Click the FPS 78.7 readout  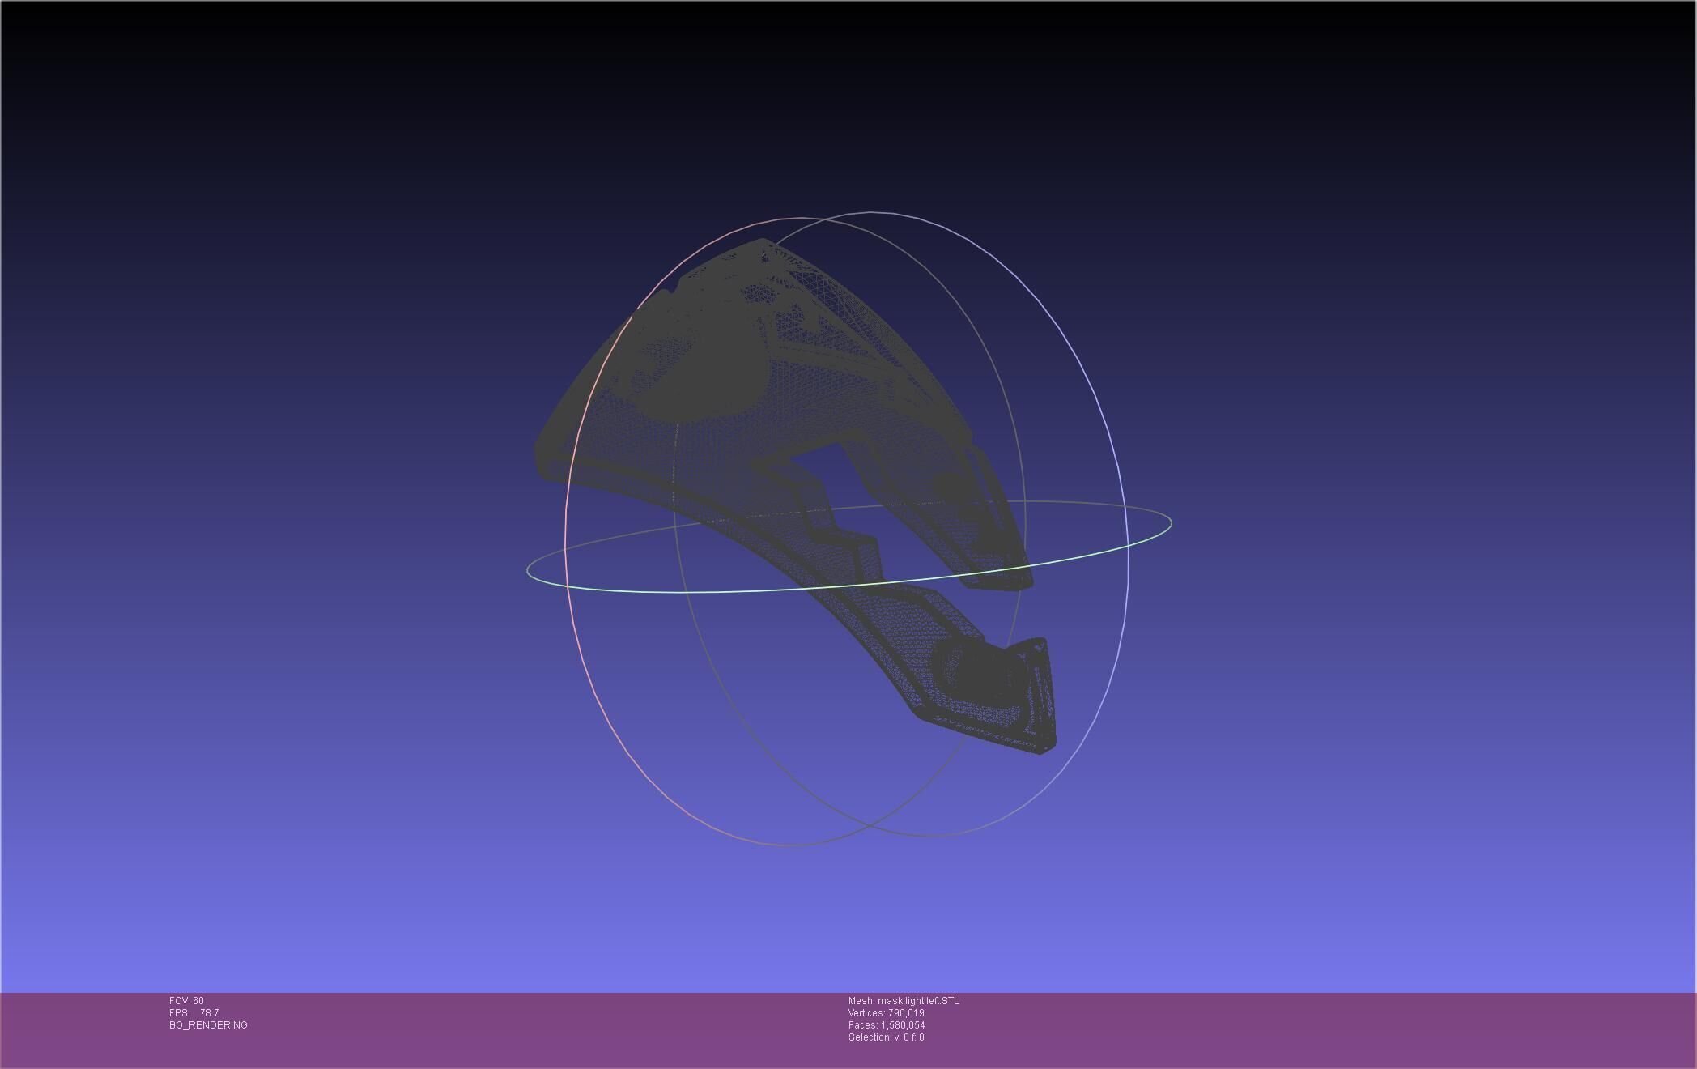(x=194, y=1013)
